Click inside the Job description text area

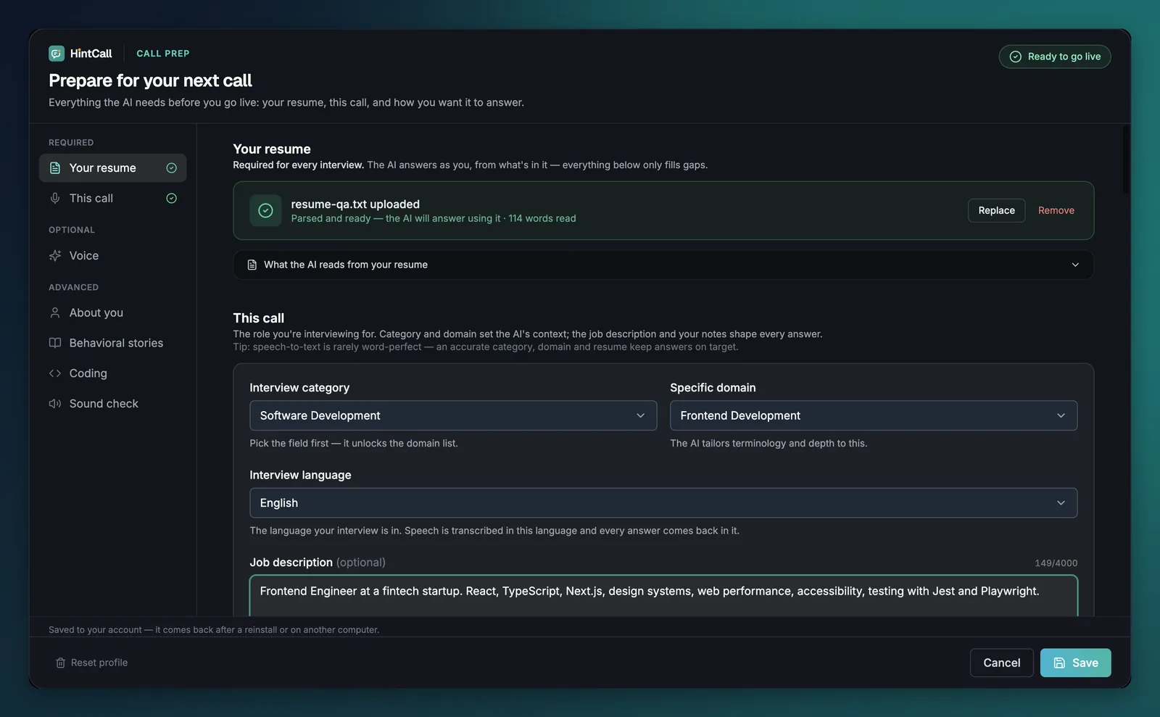tap(663, 596)
